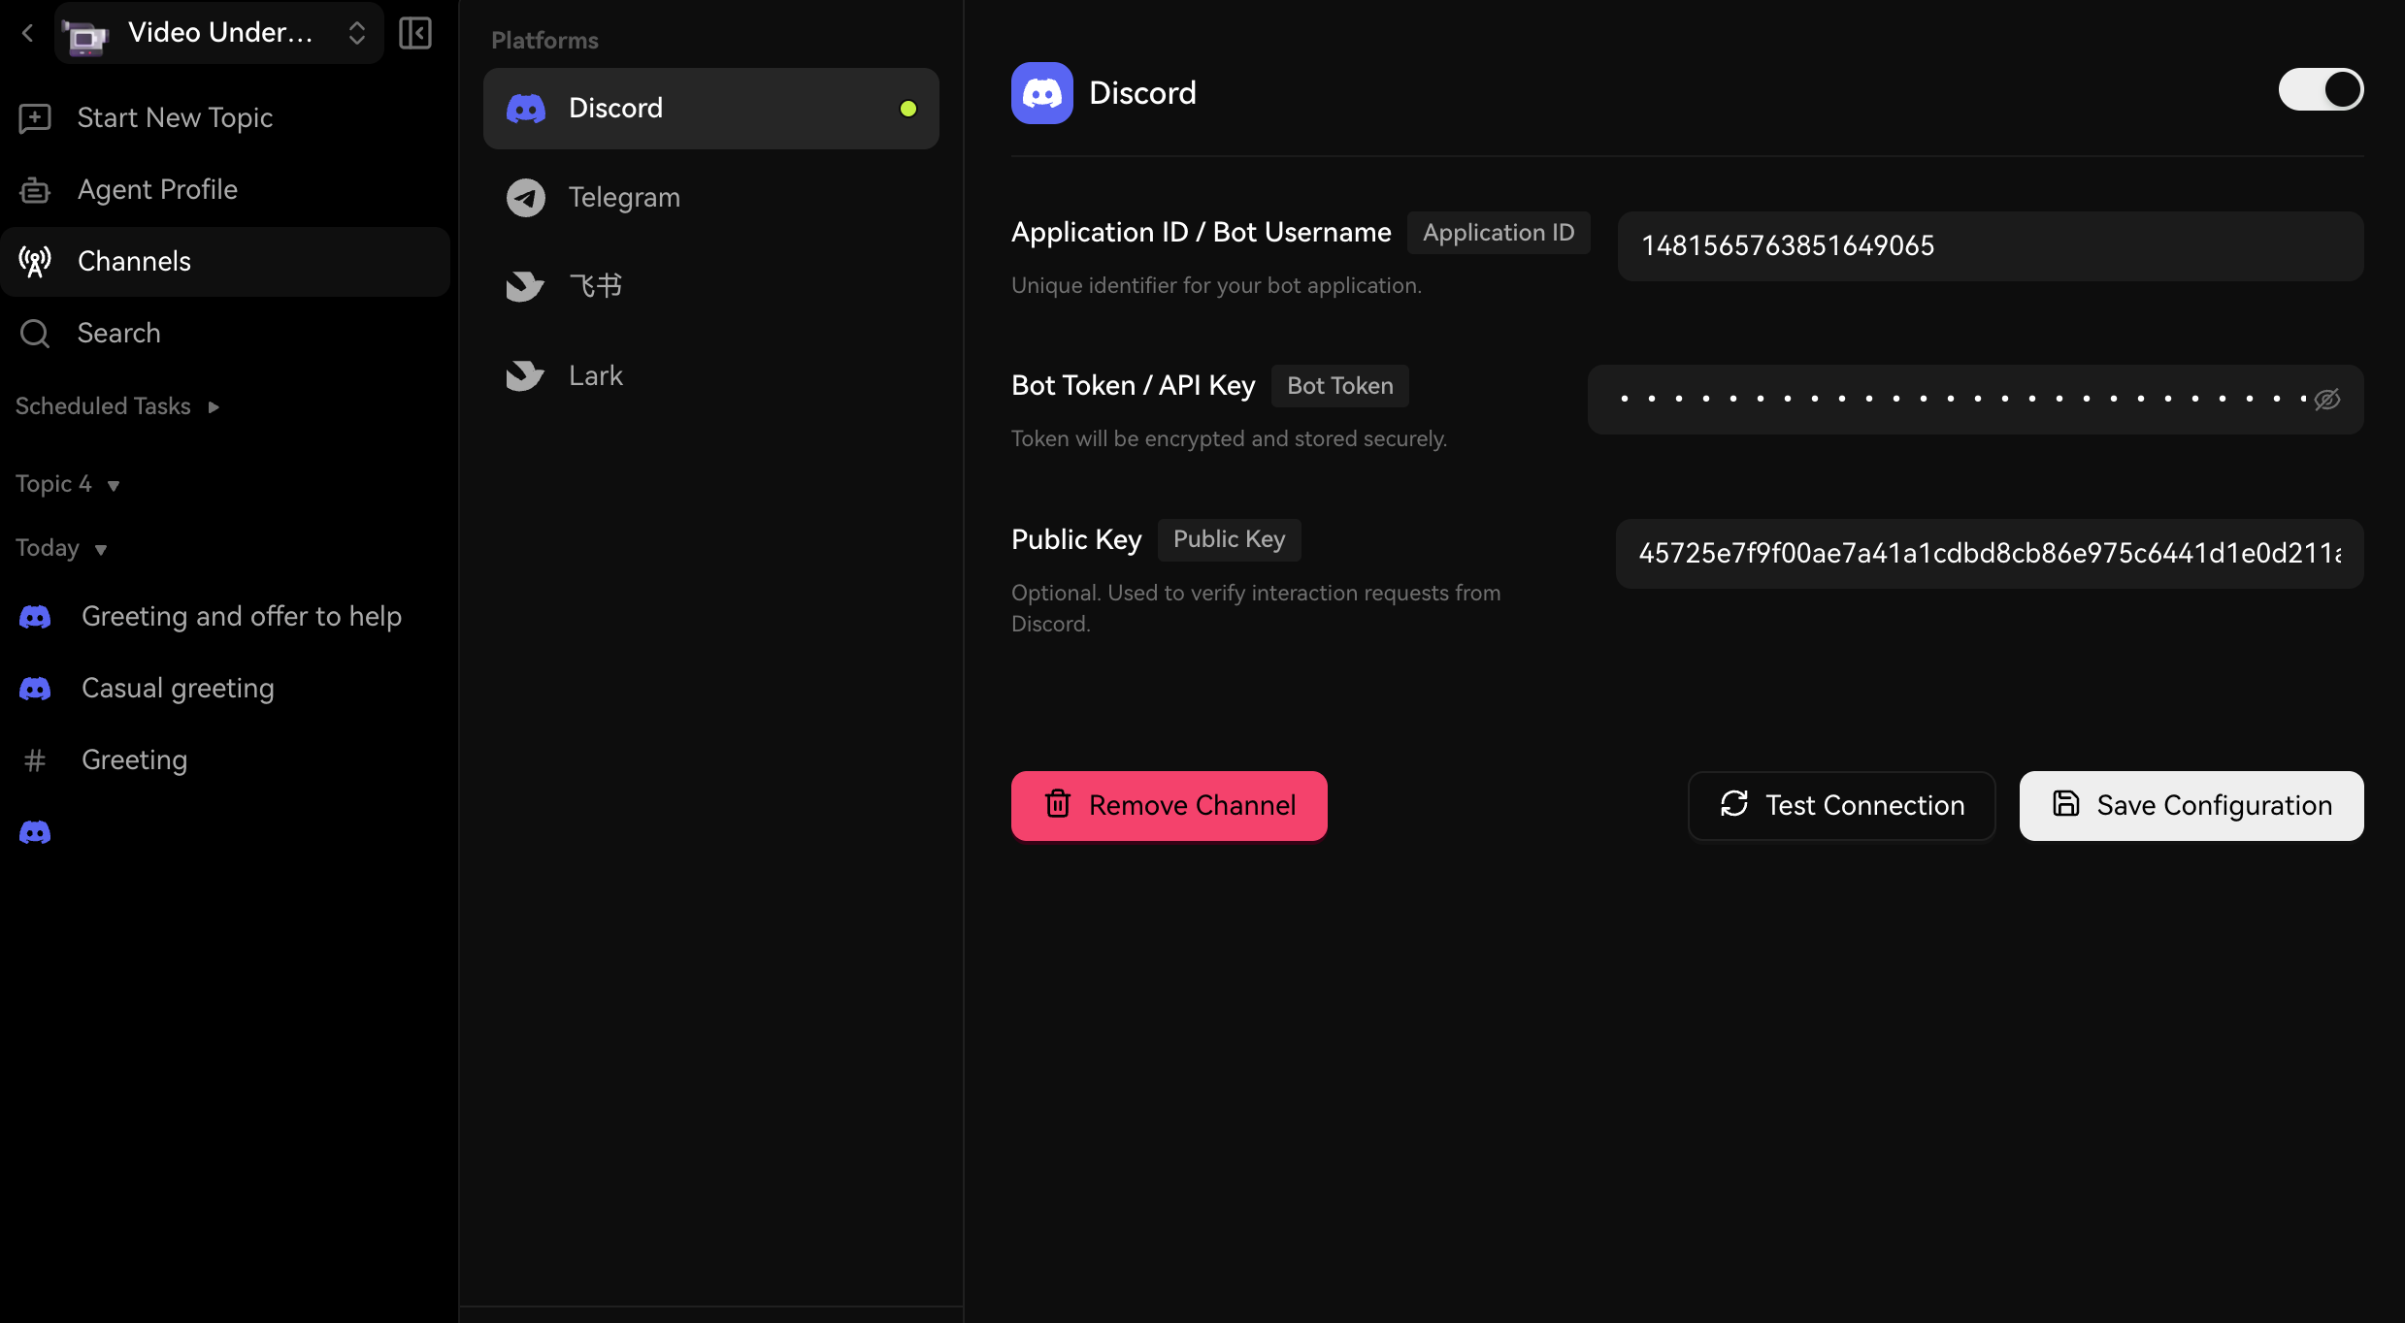The height and width of the screenshot is (1323, 2405).
Task: Click the Remove Channel button
Action: 1169,805
